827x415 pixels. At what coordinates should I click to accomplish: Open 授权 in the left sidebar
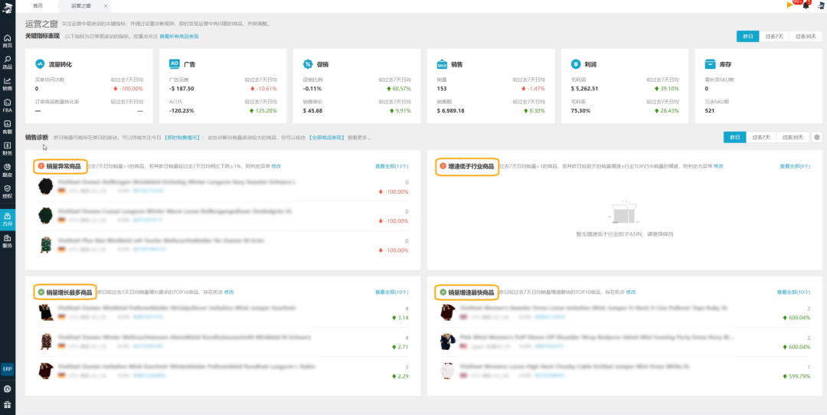point(8,191)
